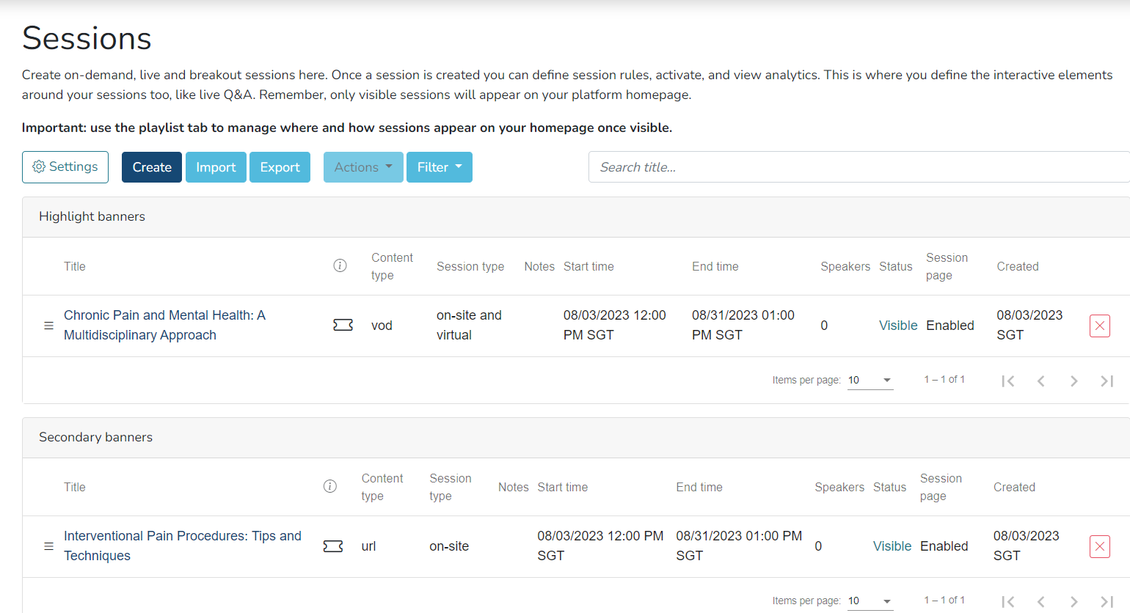
Task: Click the Import button
Action: click(216, 167)
